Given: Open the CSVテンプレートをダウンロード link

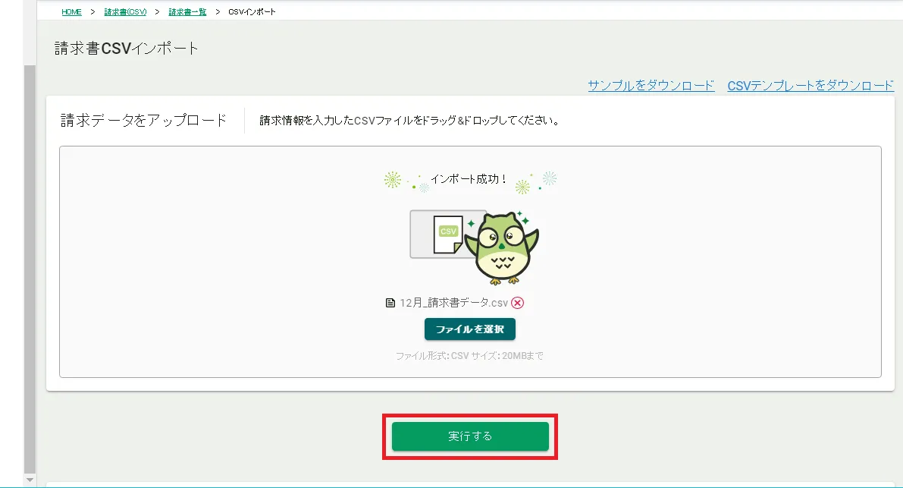Looking at the screenshot, I should pos(811,86).
